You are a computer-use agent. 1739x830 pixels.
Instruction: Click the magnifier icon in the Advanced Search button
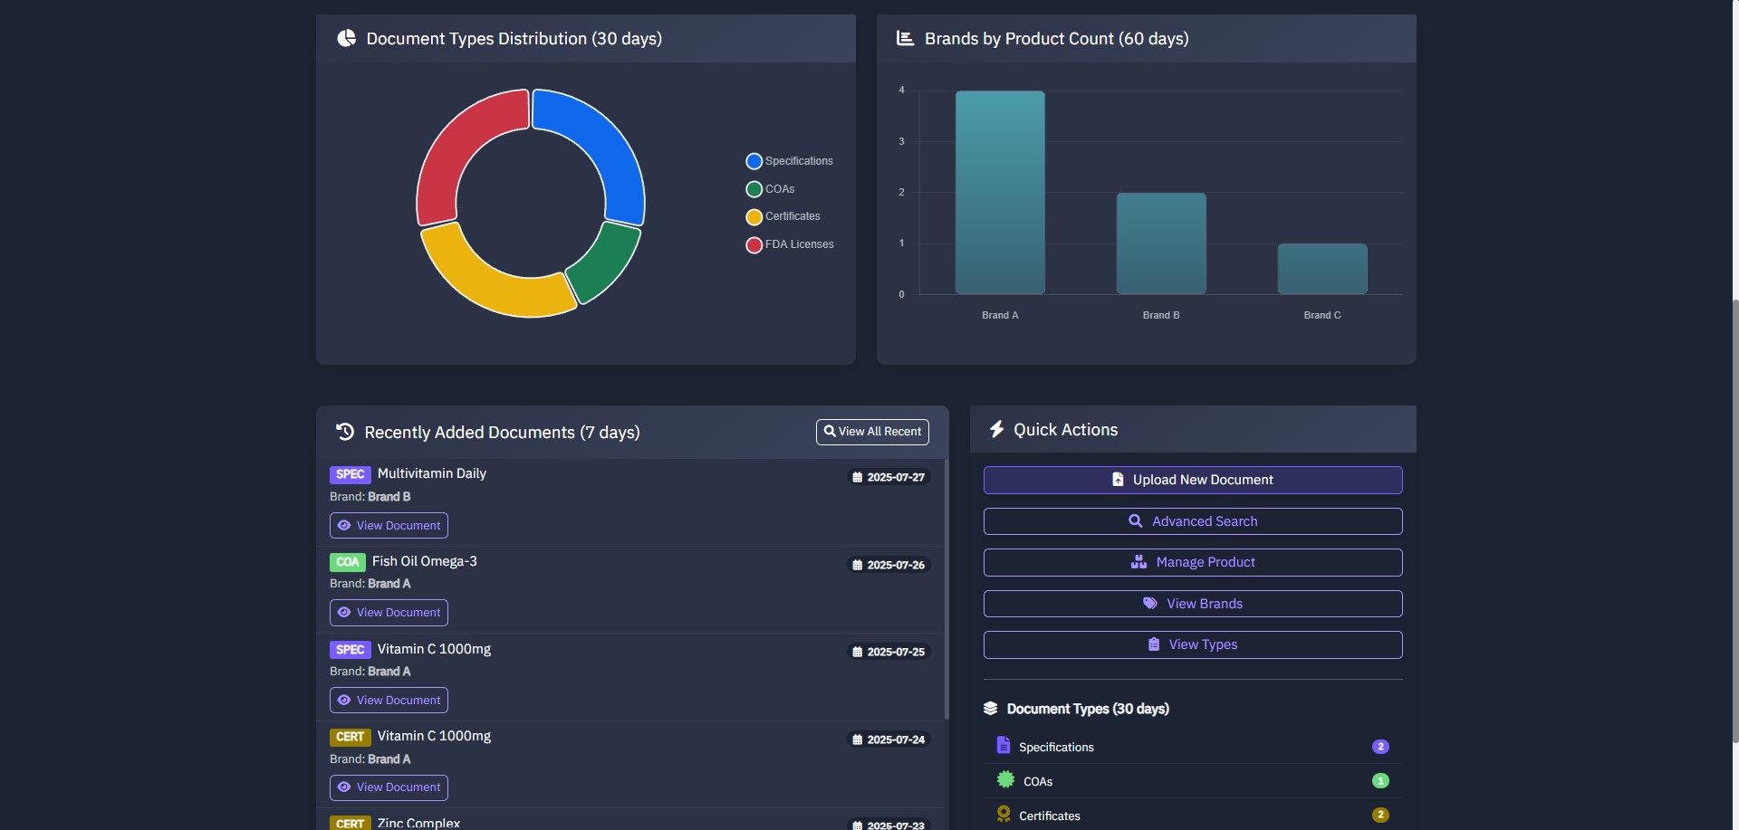[x=1136, y=520]
